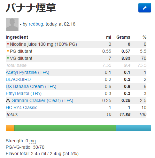The width and height of the screenshot is (155, 158).
Task: Click the orange PG segment of ratio bar
Action: pos(10,128)
